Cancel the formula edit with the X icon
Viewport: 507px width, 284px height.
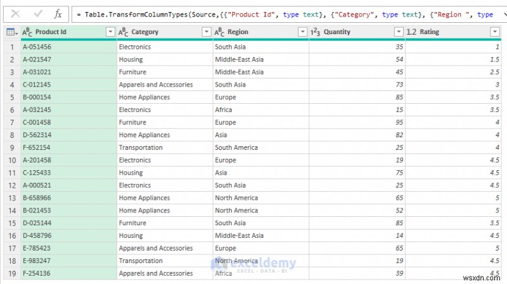click(x=15, y=14)
